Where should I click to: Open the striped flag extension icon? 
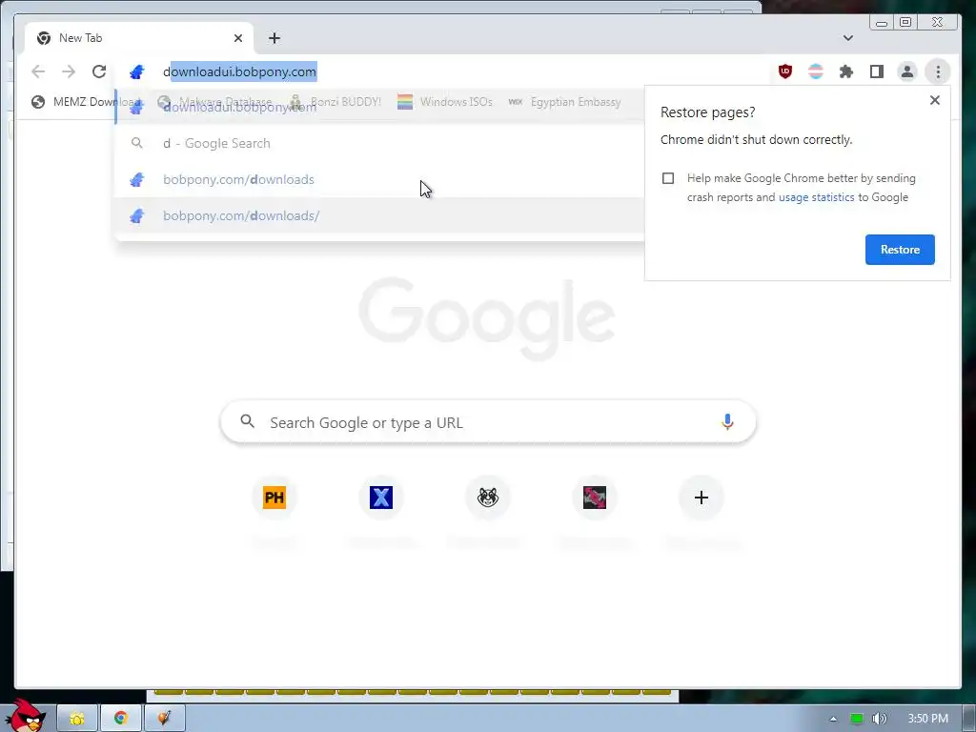pos(816,71)
